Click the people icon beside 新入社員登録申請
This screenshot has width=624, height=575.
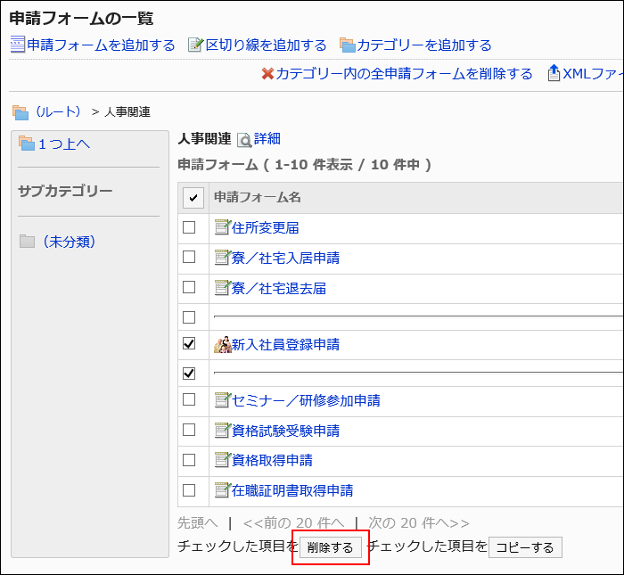tap(223, 345)
